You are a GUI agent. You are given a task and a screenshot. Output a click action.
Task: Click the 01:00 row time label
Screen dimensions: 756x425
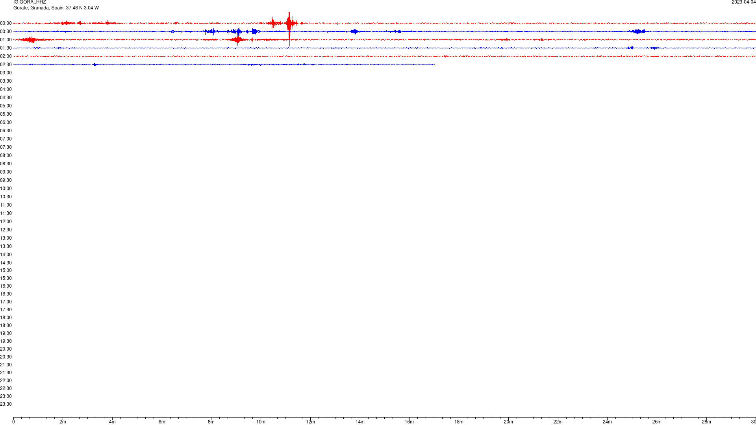[6, 40]
